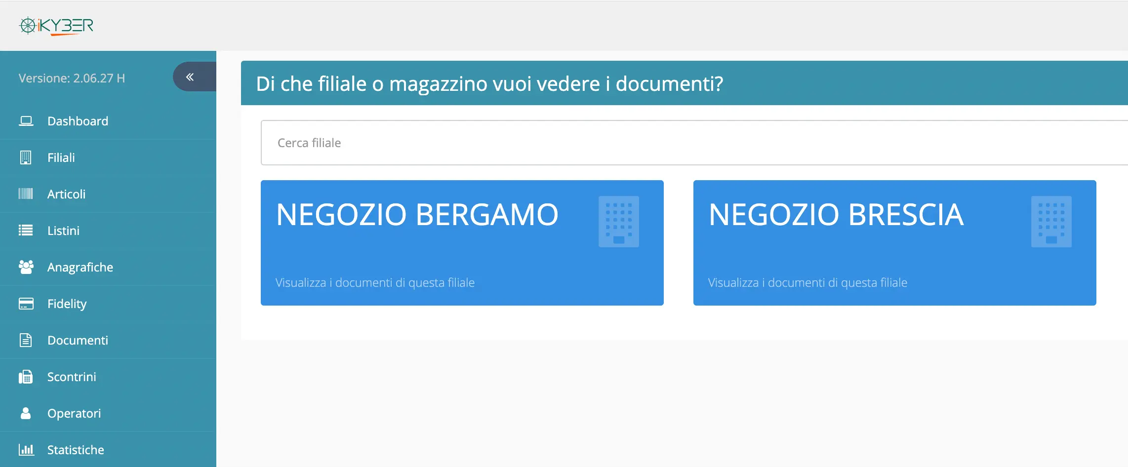
Task: Open Dashboard from sidebar menu
Action: 108,121
